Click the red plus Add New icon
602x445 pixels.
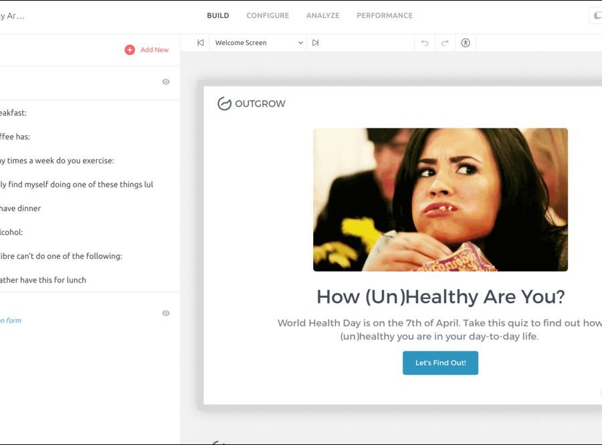tap(130, 50)
